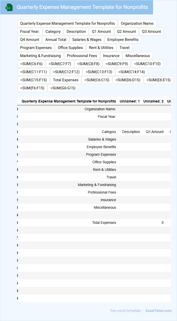Click the 'Salaries & Wages' tag chip
The image size is (177, 321).
(87, 40)
